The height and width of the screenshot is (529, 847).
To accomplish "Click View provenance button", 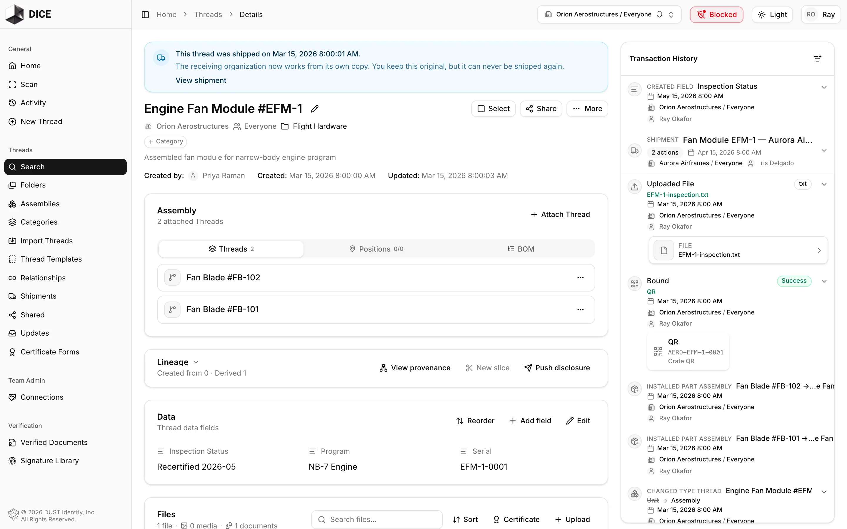I will tap(415, 368).
